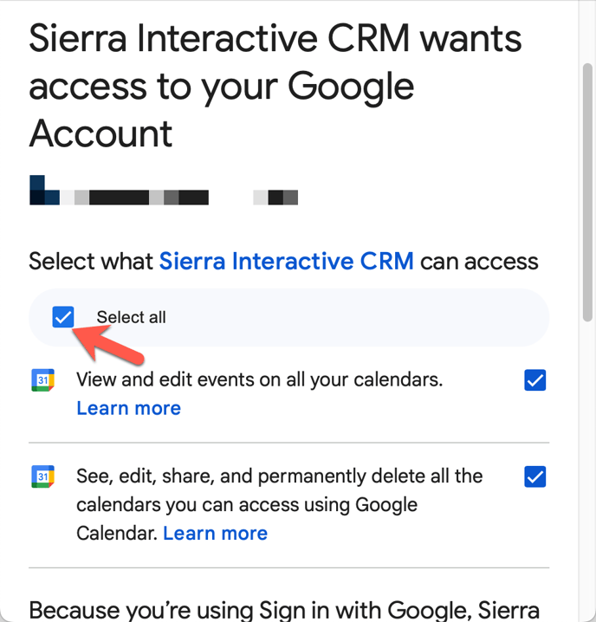This screenshot has width=596, height=622.
Task: Open Learn more after Google Calendar sentence
Action: (215, 533)
